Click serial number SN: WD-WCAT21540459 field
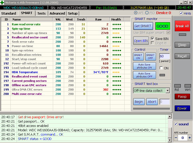Screen dimensions: 193x143 point(69,8)
